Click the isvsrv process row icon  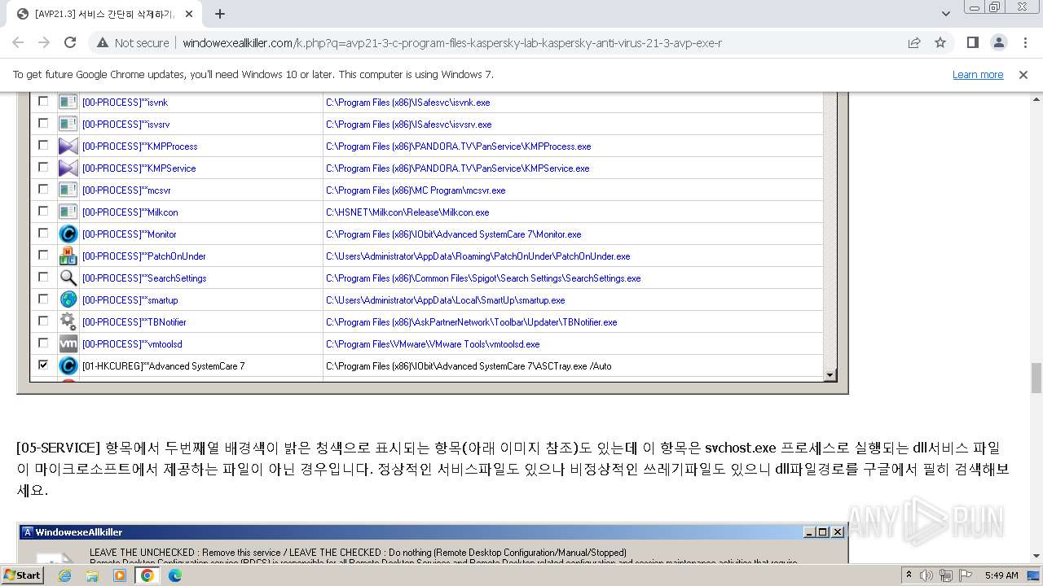(x=68, y=125)
